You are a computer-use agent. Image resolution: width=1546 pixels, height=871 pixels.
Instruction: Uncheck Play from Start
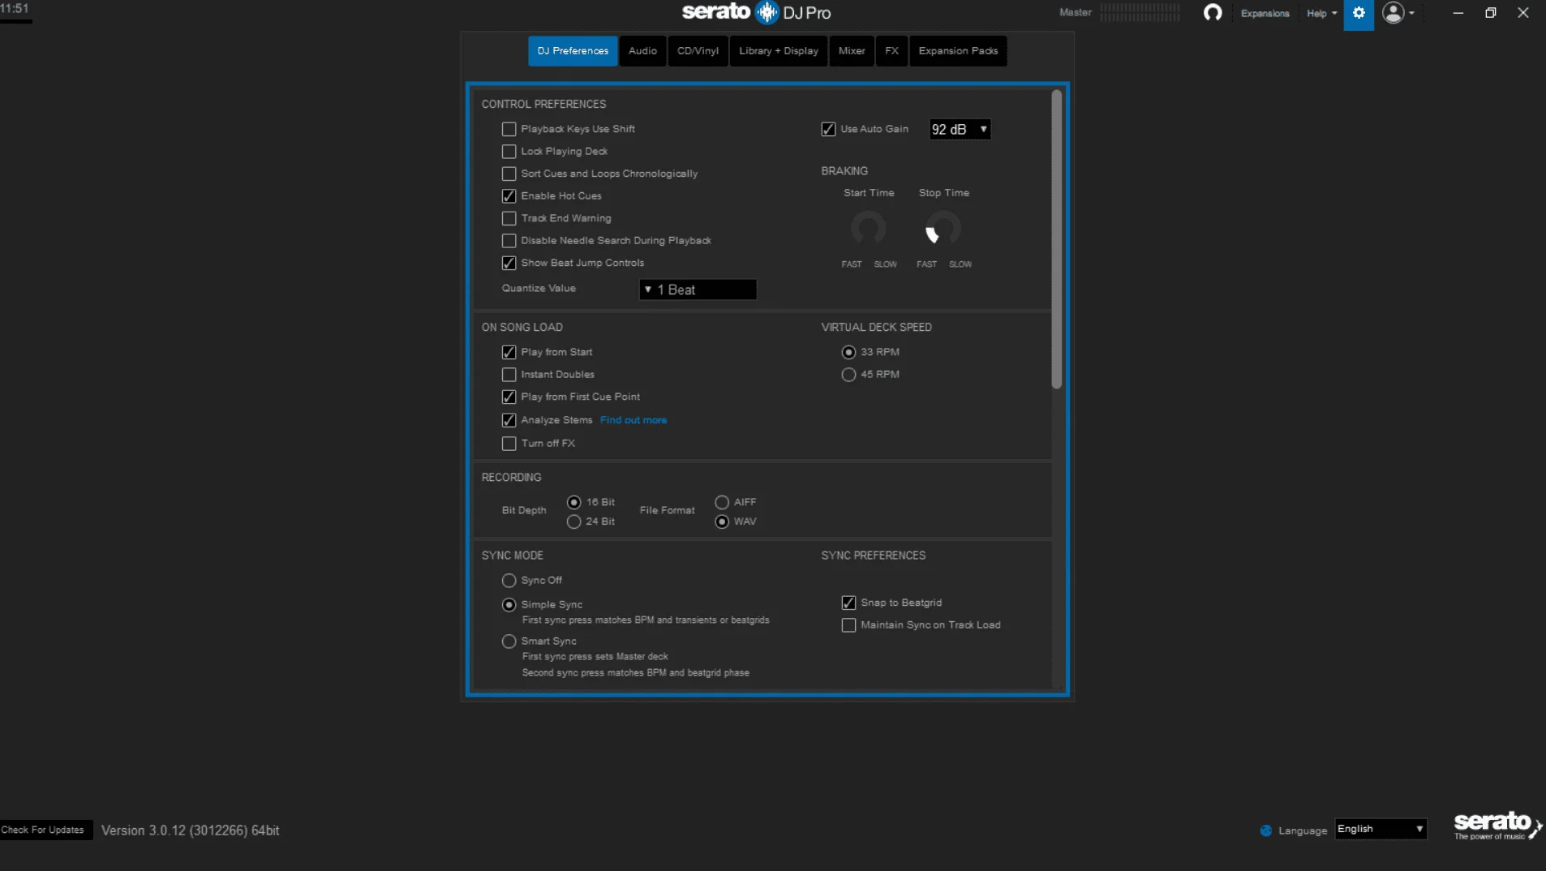point(509,352)
